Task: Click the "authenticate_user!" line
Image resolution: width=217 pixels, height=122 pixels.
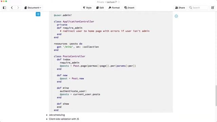Action: click(73, 91)
